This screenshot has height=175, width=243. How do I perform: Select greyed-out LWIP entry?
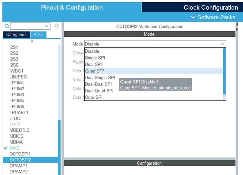[15, 124]
